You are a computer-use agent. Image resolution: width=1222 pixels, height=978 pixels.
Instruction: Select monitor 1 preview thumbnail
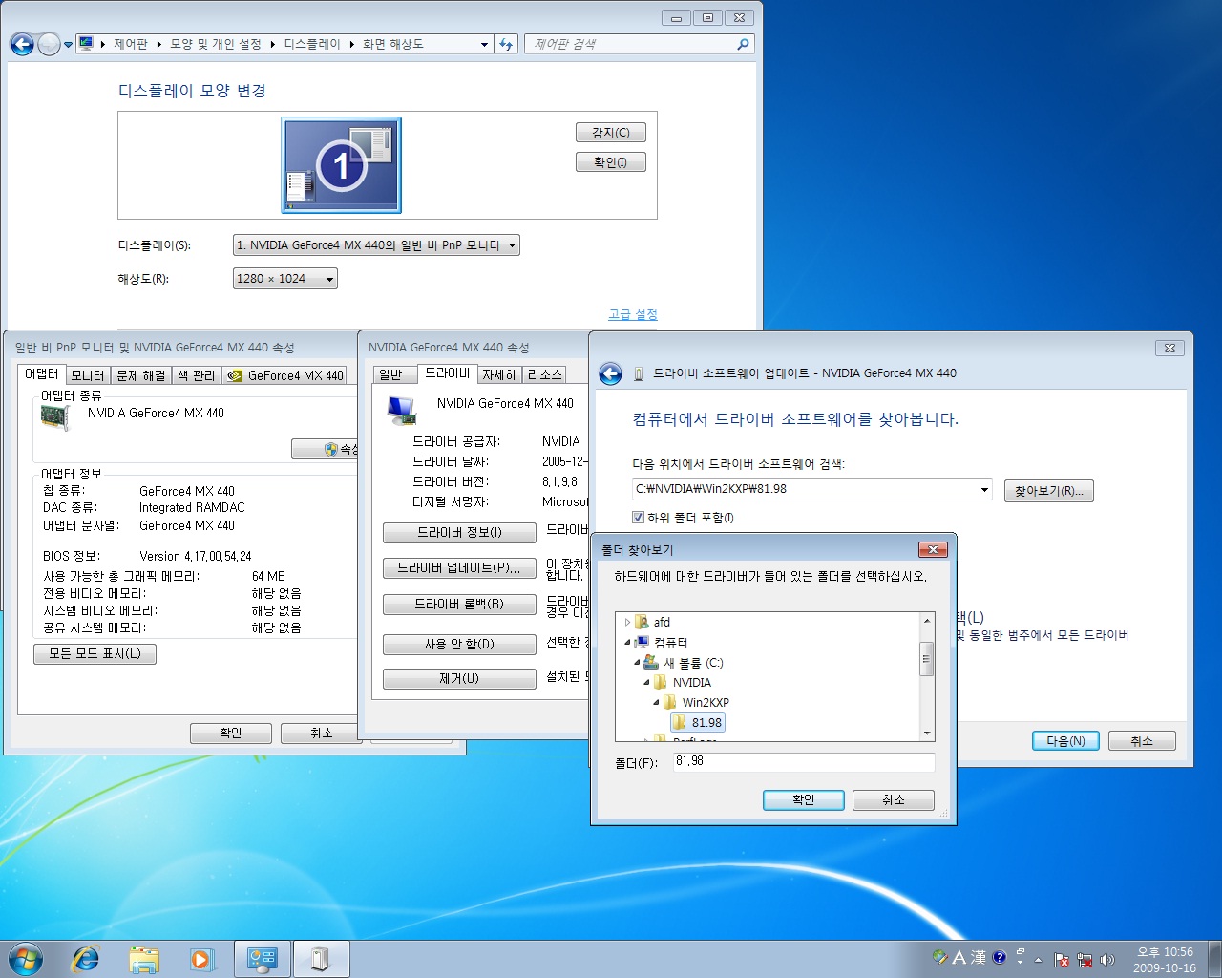pyautogui.click(x=341, y=165)
